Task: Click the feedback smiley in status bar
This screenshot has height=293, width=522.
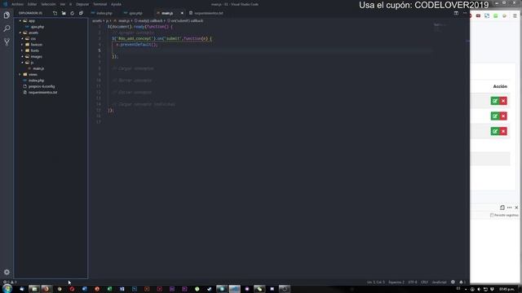Action: (x=453, y=282)
